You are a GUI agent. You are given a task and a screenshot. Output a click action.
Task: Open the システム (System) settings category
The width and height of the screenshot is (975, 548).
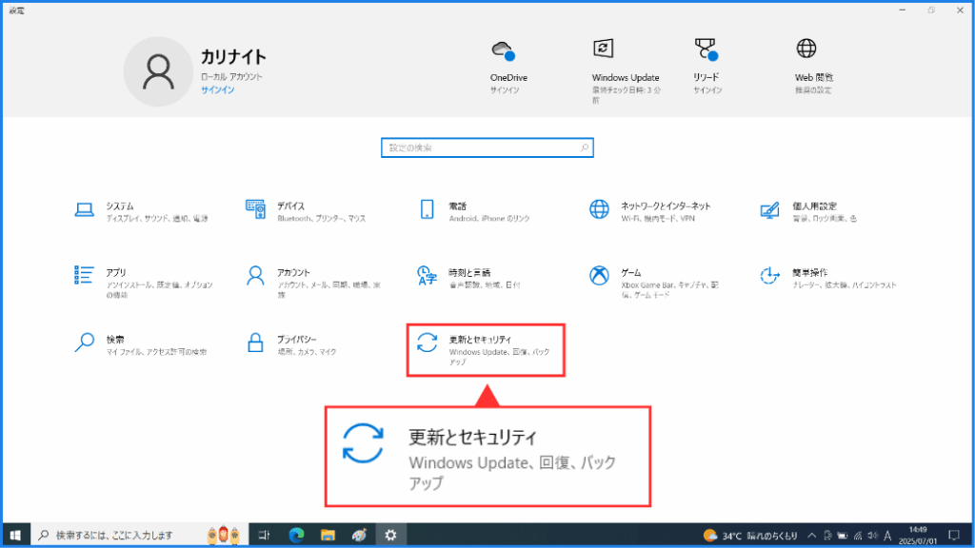coord(142,212)
